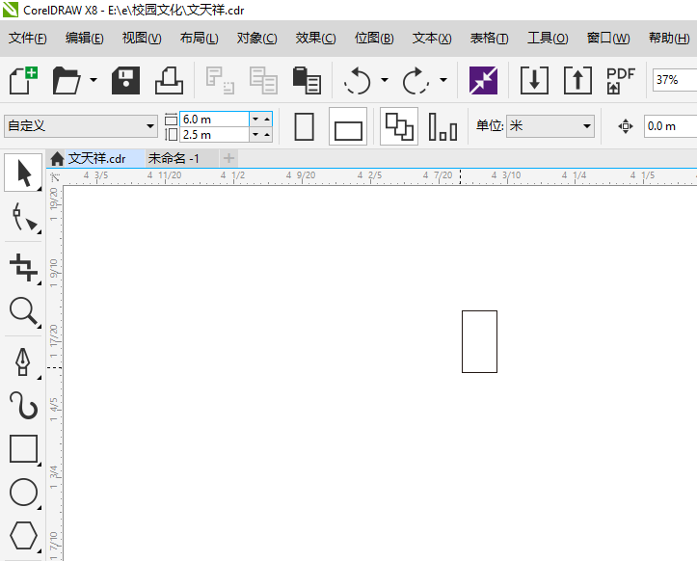Click the 37% zoom level field
The image size is (697, 561).
(x=674, y=80)
